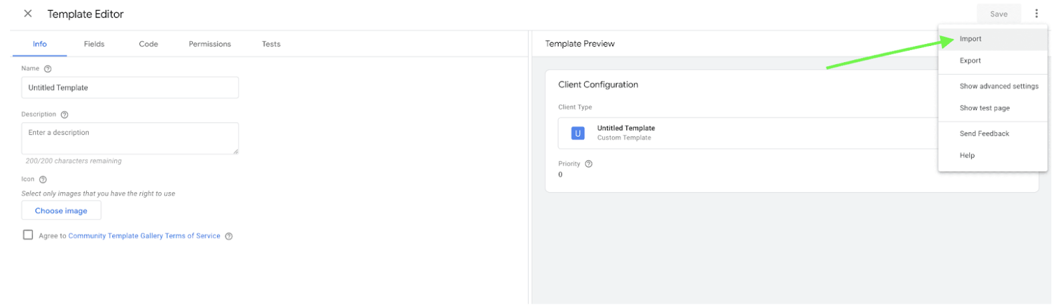Select Send Feedback menu entry

point(984,134)
